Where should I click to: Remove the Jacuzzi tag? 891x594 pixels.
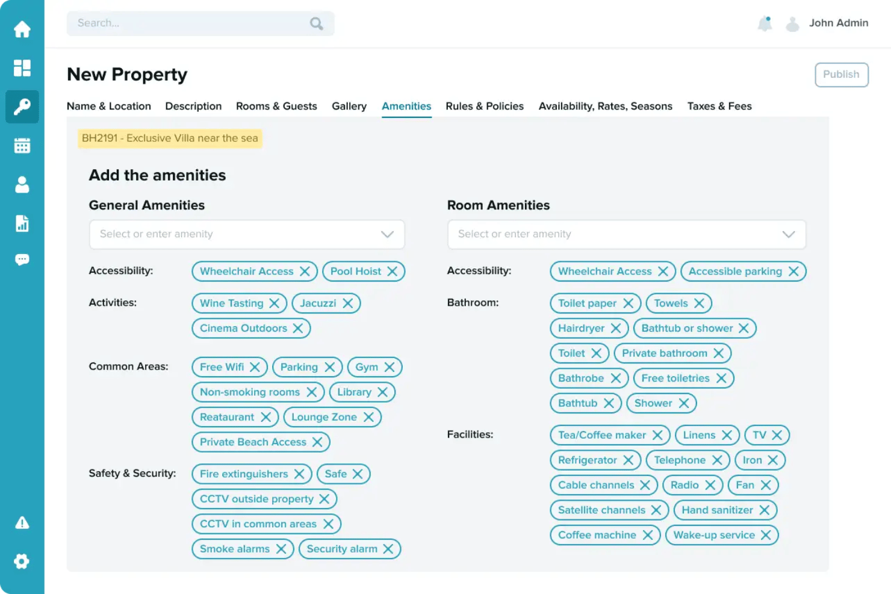(347, 303)
